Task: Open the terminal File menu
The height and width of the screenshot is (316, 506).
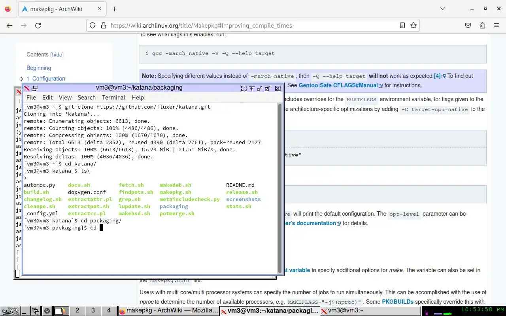Action: coord(31,98)
